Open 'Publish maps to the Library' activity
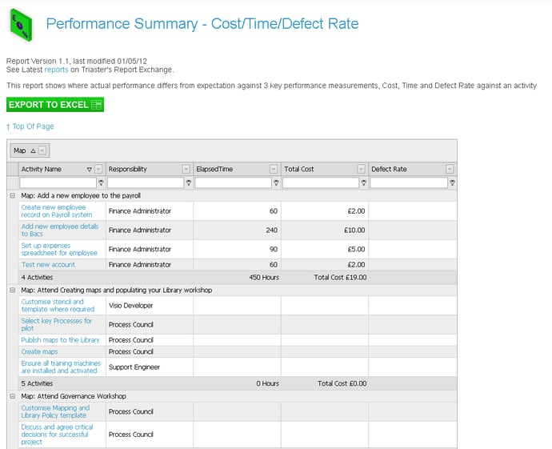This screenshot has height=449, width=552. [x=60, y=340]
